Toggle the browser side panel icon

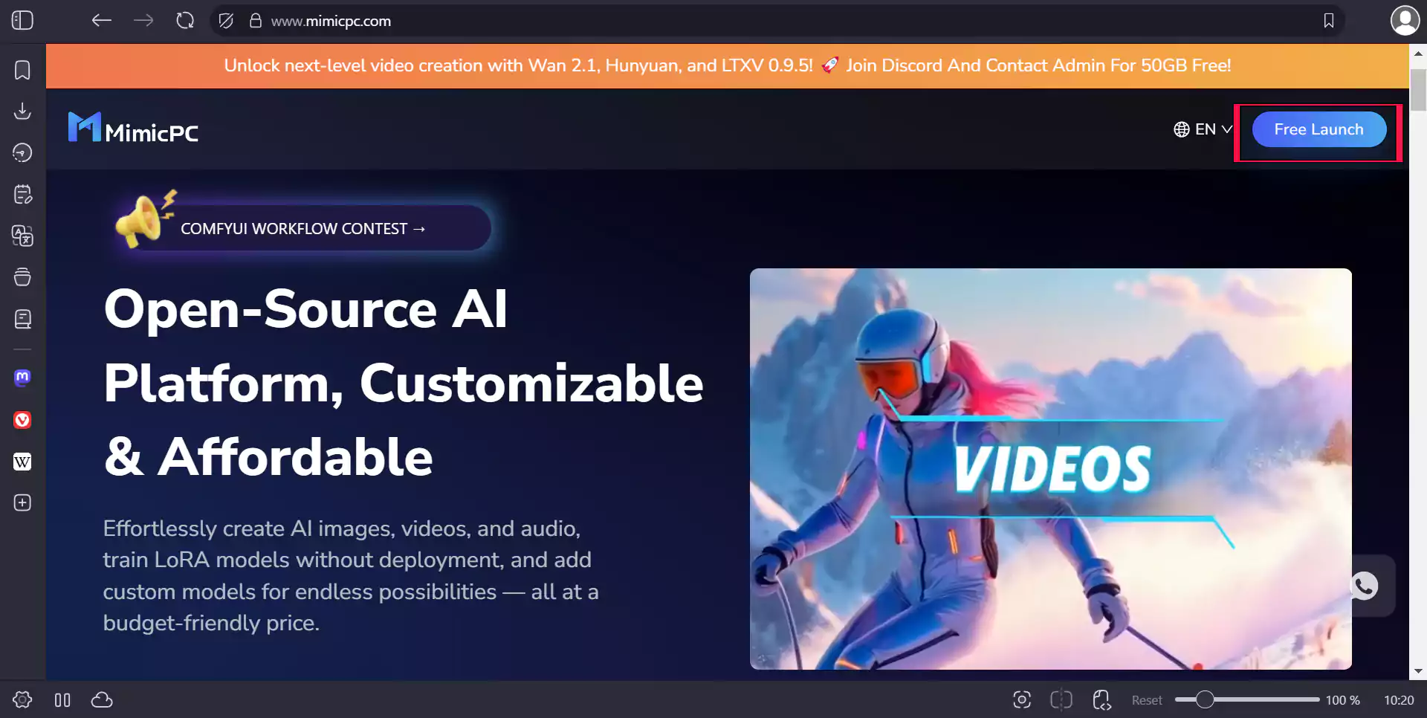[x=22, y=20]
